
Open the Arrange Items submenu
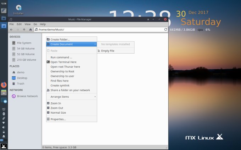72,97
